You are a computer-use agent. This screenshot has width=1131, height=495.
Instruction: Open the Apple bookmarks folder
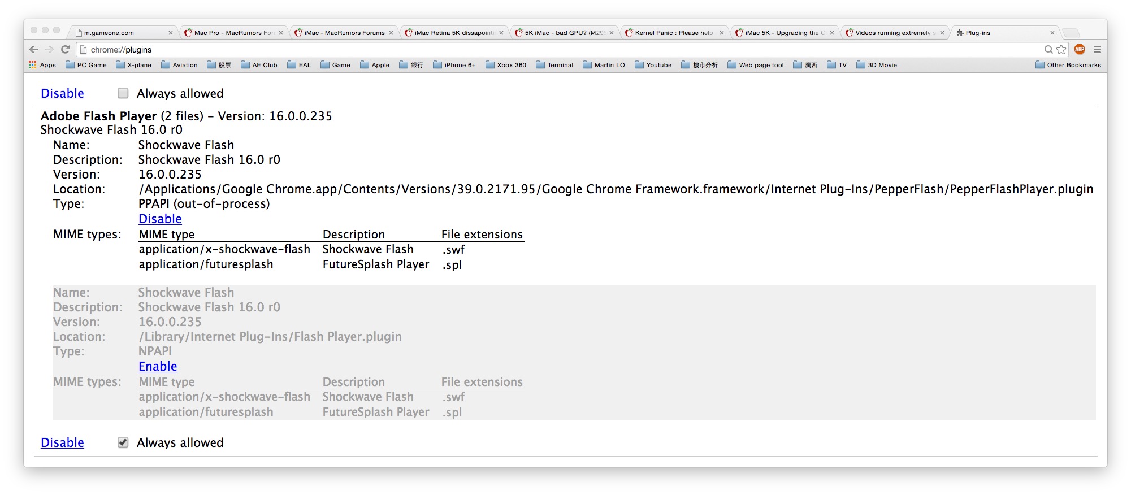(375, 65)
